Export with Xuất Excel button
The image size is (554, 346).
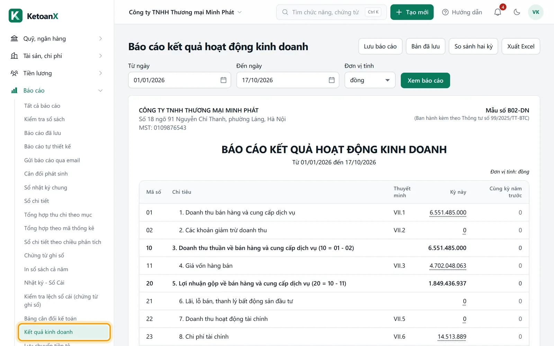521,46
